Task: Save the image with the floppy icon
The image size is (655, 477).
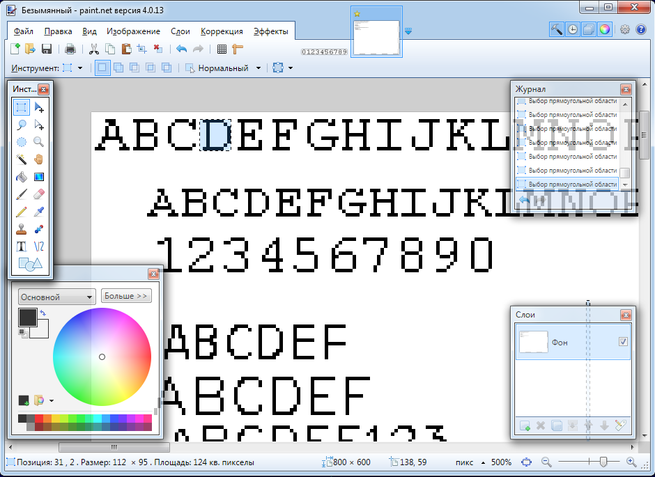Action: [x=47, y=49]
